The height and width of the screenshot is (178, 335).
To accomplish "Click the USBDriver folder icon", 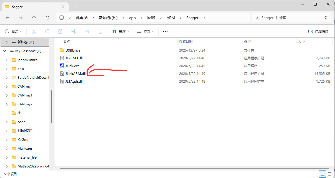I will pos(62,50).
